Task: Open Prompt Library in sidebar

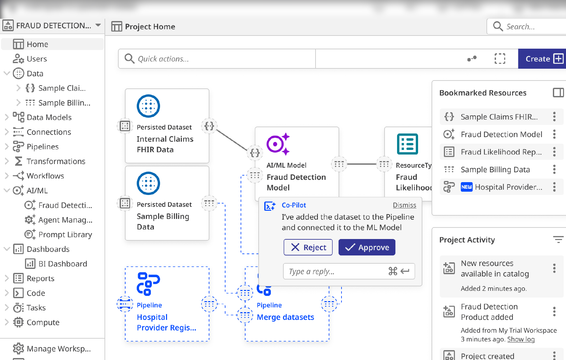Action: tap(59, 234)
